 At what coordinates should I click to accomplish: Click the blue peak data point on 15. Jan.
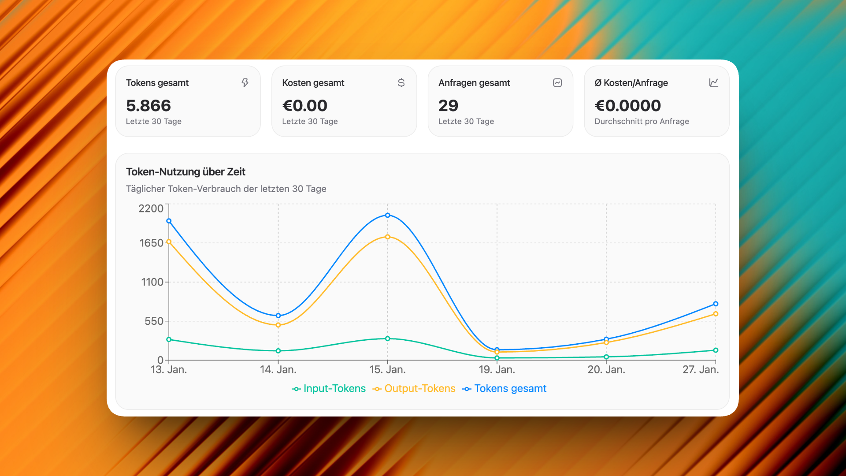[388, 215]
